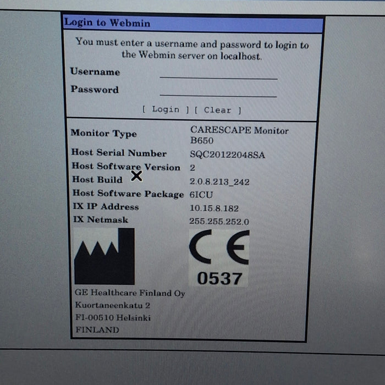
Task: Click the 'Host Build' label
Action: click(x=97, y=179)
